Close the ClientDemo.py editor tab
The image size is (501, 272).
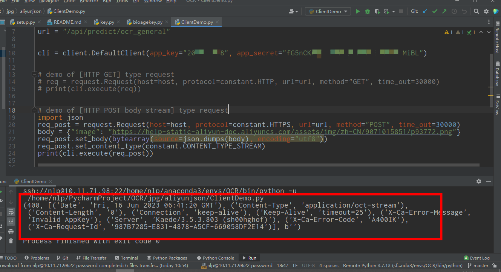pyautogui.click(x=217, y=22)
